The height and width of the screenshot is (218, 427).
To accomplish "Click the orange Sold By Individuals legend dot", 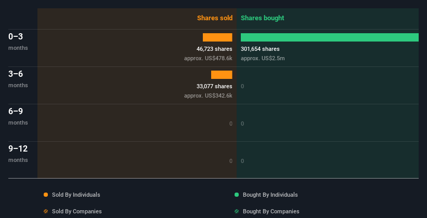I will [46, 195].
